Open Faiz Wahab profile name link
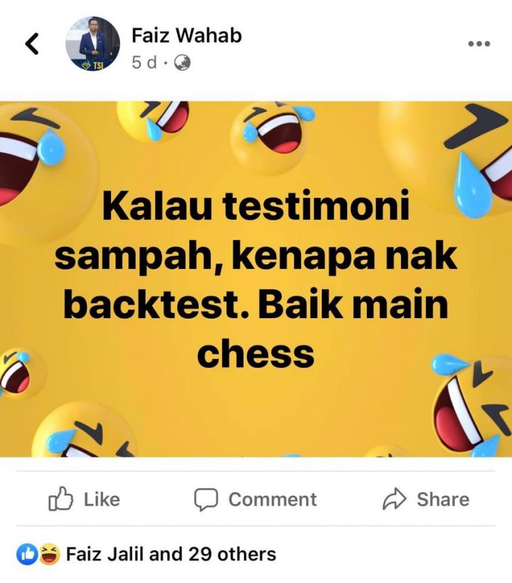Screen dimensions: 512x583 [186, 36]
